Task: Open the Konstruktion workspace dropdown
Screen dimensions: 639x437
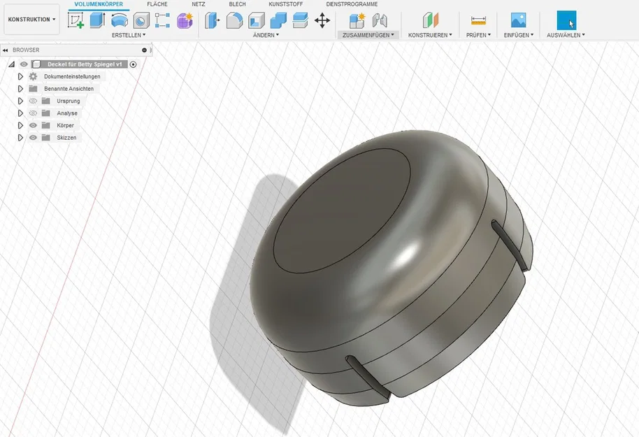Action: (x=31, y=19)
